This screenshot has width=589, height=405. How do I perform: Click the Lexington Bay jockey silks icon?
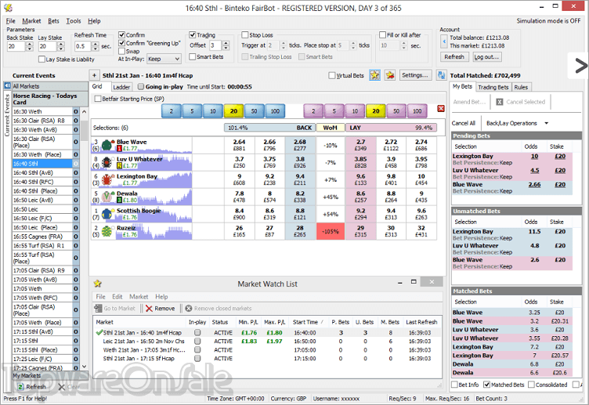click(107, 179)
